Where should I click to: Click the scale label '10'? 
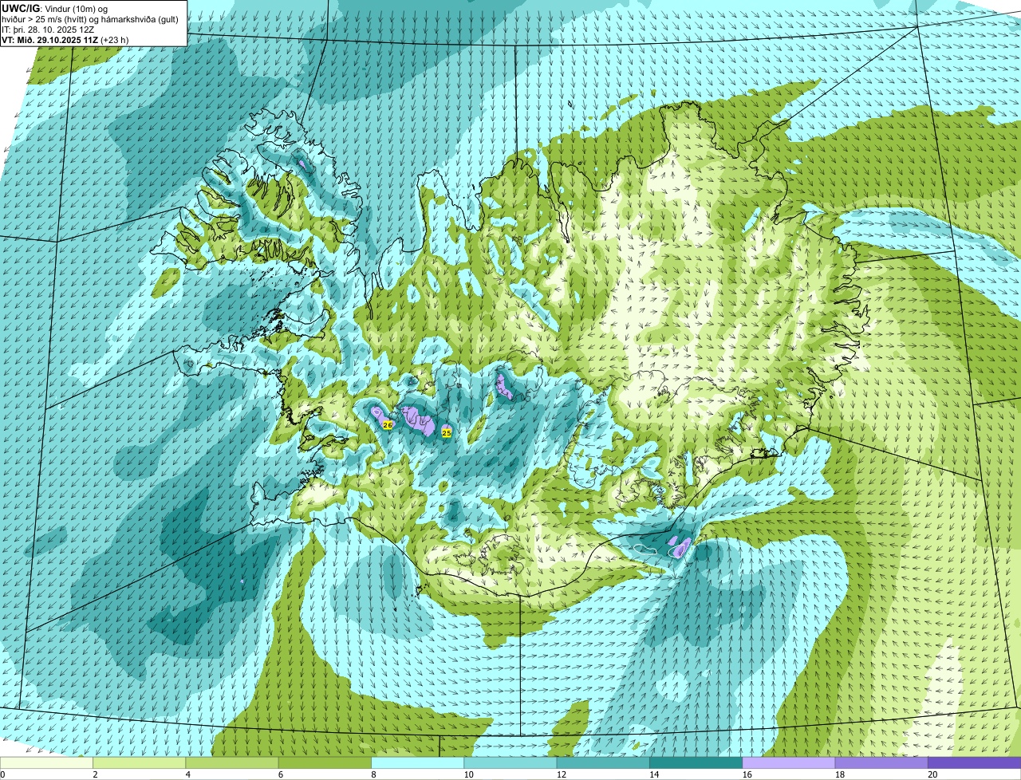coord(467,774)
